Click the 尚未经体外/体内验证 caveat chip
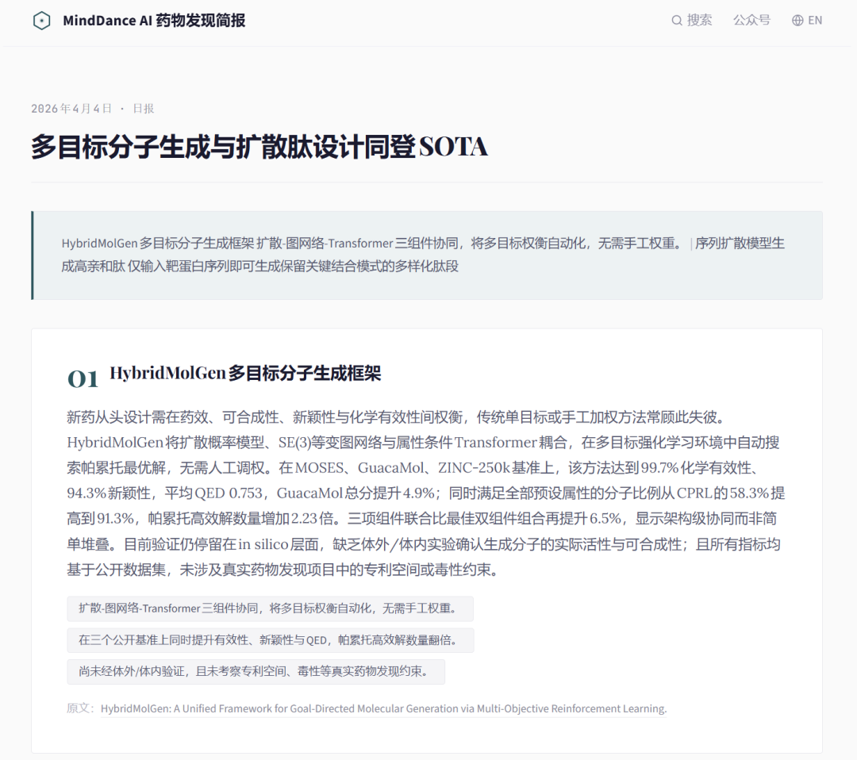857x760 pixels. tap(256, 672)
